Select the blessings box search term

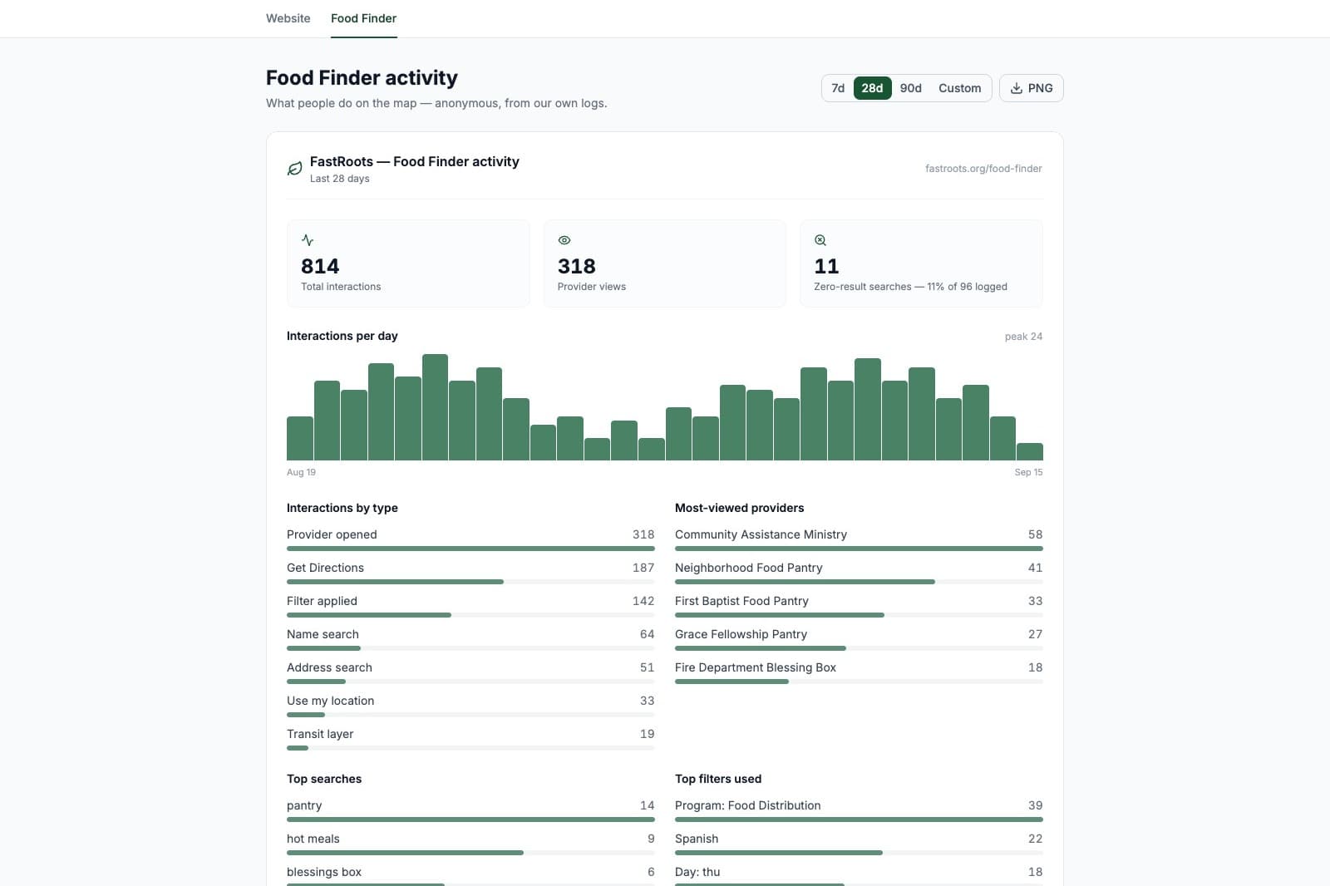324,872
